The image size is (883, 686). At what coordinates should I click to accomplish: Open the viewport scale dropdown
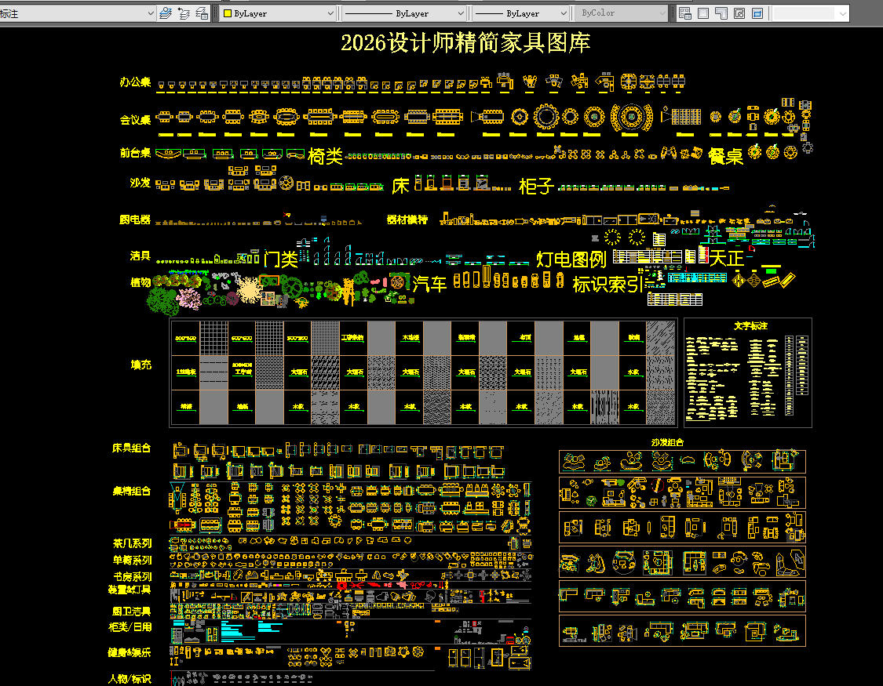click(x=842, y=13)
